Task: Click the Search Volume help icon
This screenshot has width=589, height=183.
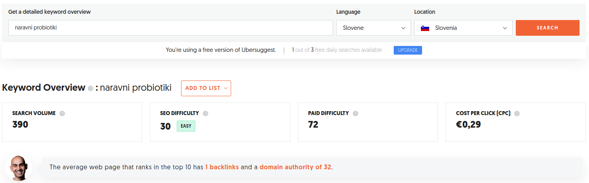Action: point(62,113)
